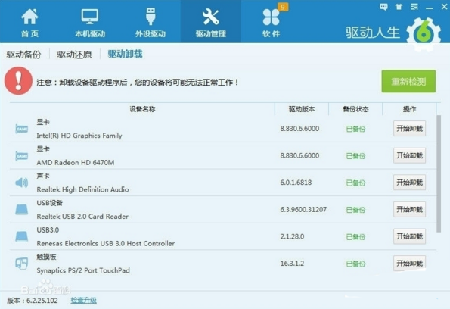Click the device list vertical scrollbar
The image size is (450, 309).
tap(439, 173)
